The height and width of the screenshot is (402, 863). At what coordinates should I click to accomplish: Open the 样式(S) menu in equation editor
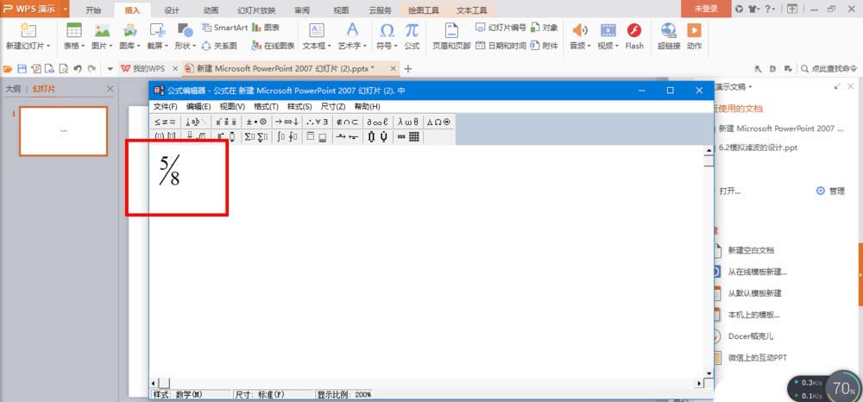[x=299, y=107]
